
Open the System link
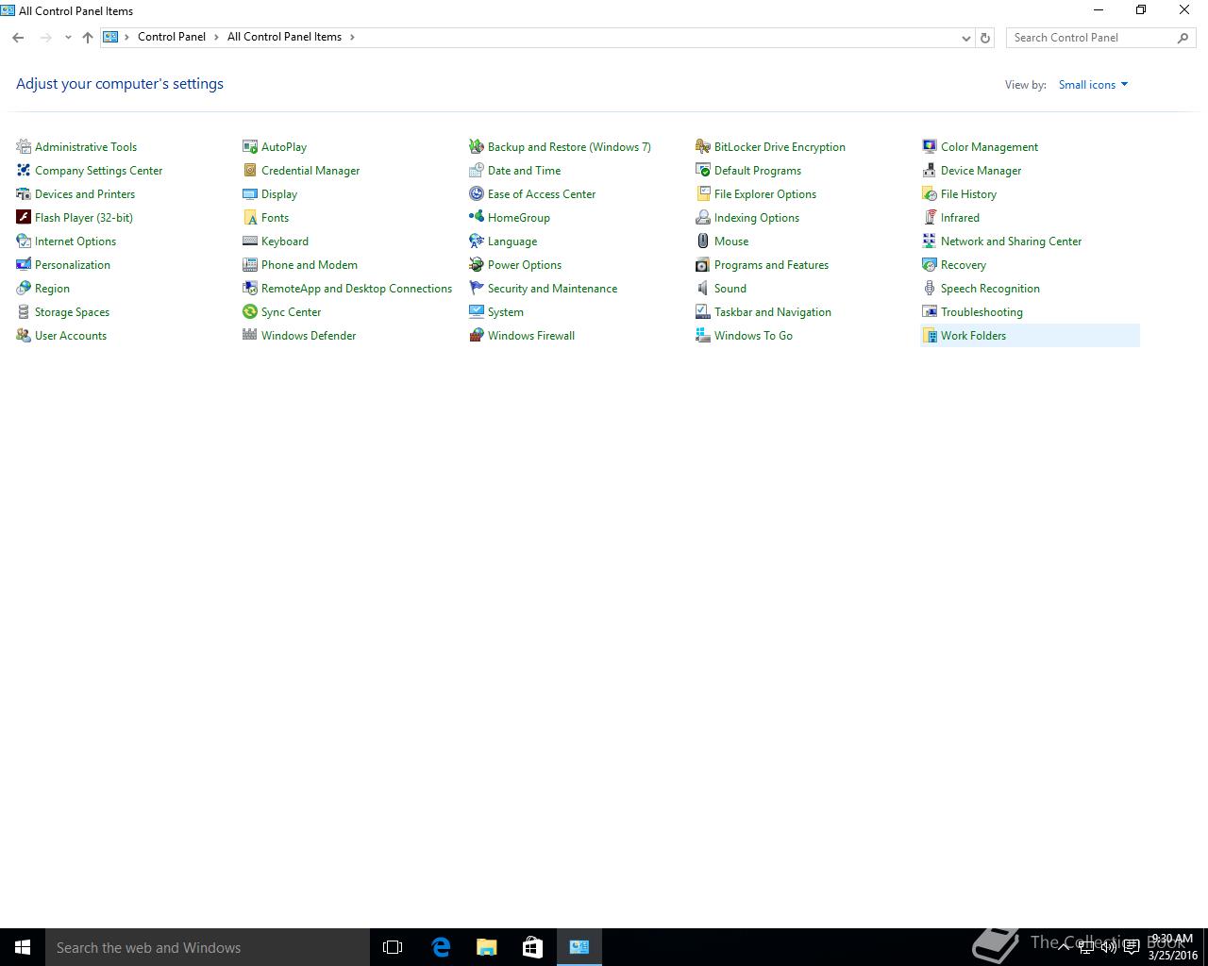506,312
